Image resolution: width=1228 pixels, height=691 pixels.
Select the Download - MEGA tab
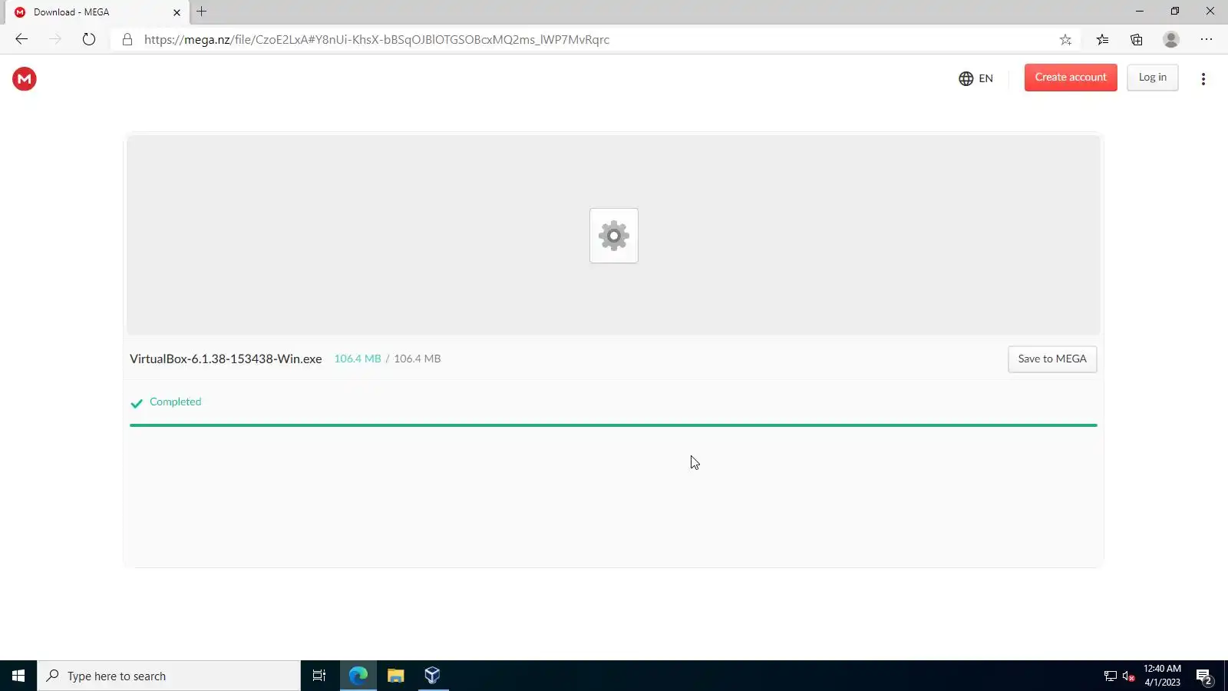coord(96,12)
